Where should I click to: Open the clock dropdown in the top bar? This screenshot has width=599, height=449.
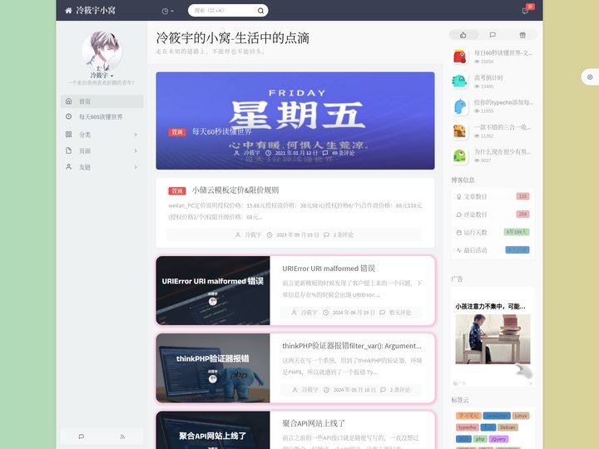168,11
